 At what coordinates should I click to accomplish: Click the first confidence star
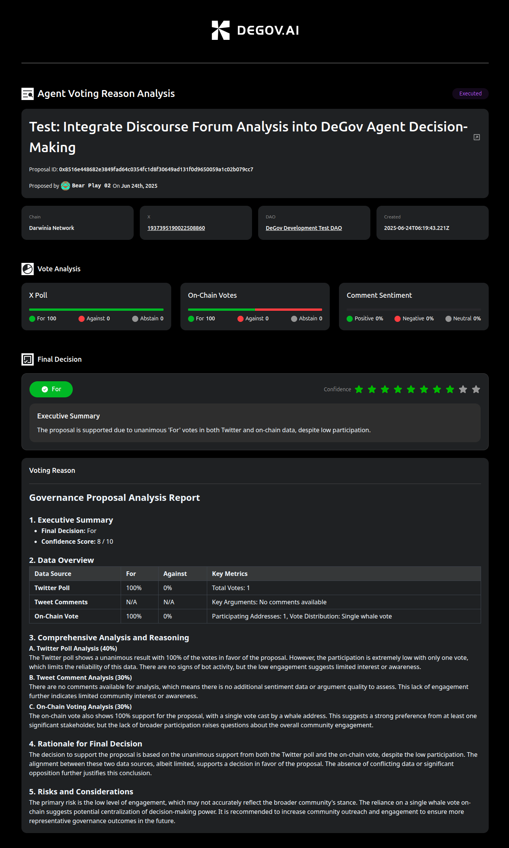point(359,389)
